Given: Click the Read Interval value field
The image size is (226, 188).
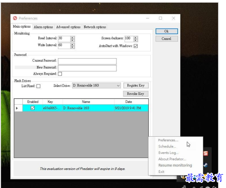Looking at the screenshot, I should tap(64, 39).
